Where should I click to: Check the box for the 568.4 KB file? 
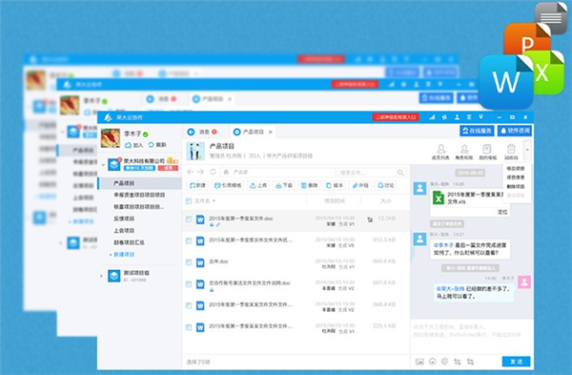coord(189,305)
